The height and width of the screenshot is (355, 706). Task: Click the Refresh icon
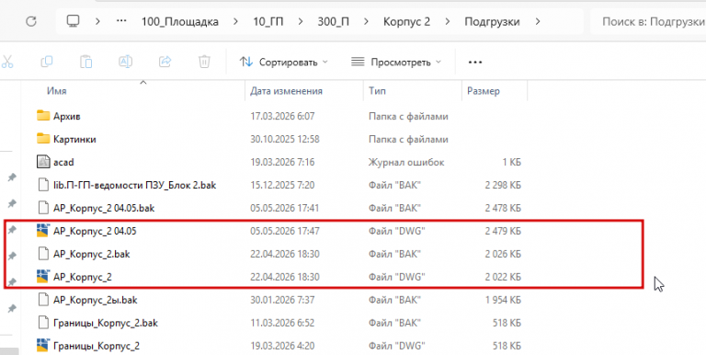click(30, 21)
